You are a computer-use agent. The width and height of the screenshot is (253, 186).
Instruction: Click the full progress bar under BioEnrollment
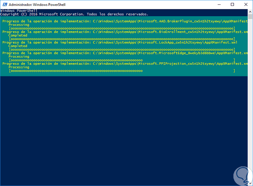tap(122, 39)
